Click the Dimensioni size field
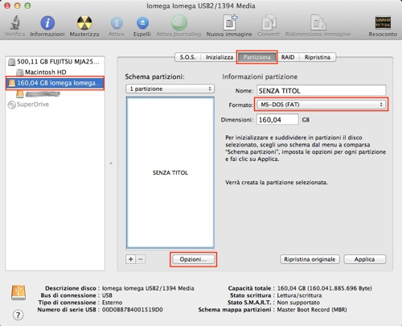Image resolution: width=402 pixels, height=326 pixels. click(x=277, y=120)
